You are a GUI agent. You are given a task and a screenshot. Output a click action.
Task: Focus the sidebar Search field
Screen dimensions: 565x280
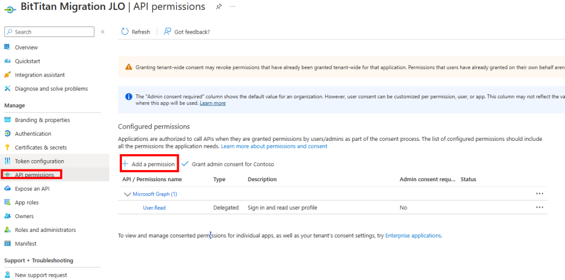(49, 31)
